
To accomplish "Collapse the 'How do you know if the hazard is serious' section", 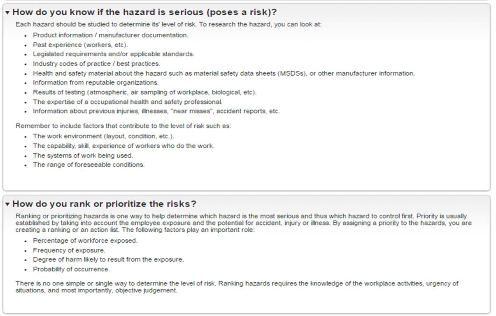I will pos(8,12).
